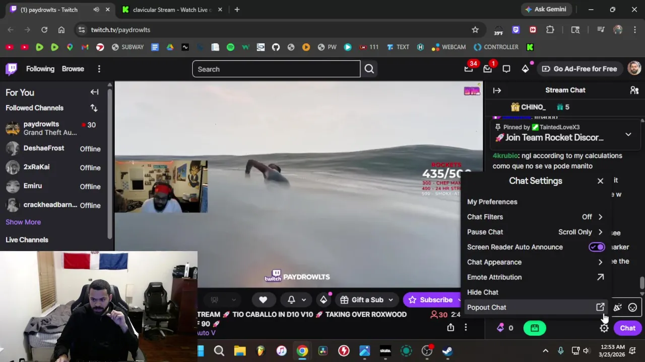Open Windows taskbar Search
645x362 pixels.
(219, 351)
